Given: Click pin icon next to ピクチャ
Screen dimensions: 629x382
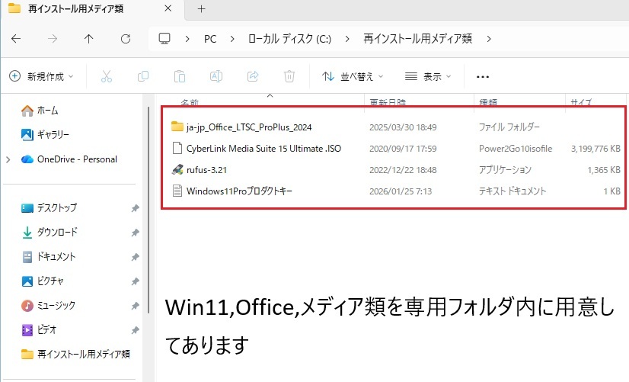Looking at the screenshot, I should [136, 281].
